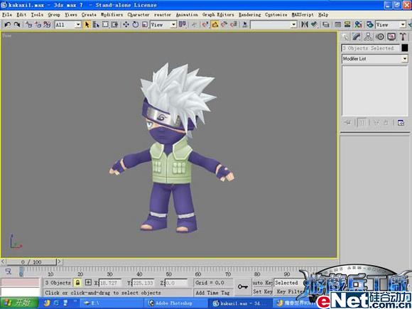412x309 pixels.
Task: Open the Graph Editors menu
Action: pyautogui.click(x=218, y=15)
